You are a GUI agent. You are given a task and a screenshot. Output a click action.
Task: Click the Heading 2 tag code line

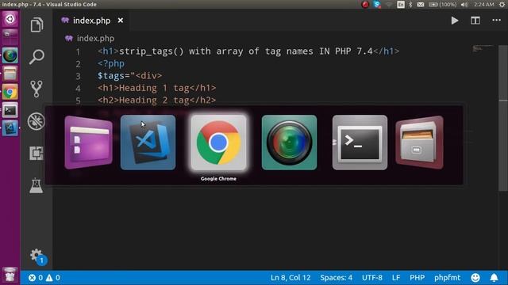pos(157,101)
